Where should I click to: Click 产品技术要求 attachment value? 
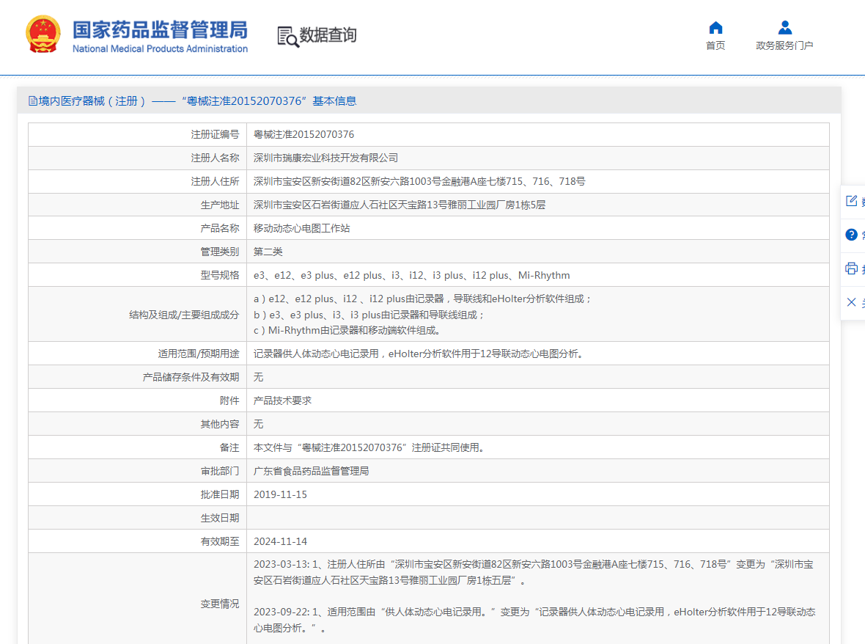tap(282, 400)
